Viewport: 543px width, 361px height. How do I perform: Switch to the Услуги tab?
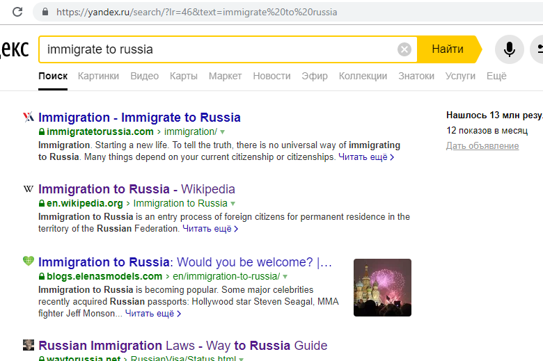tap(460, 76)
